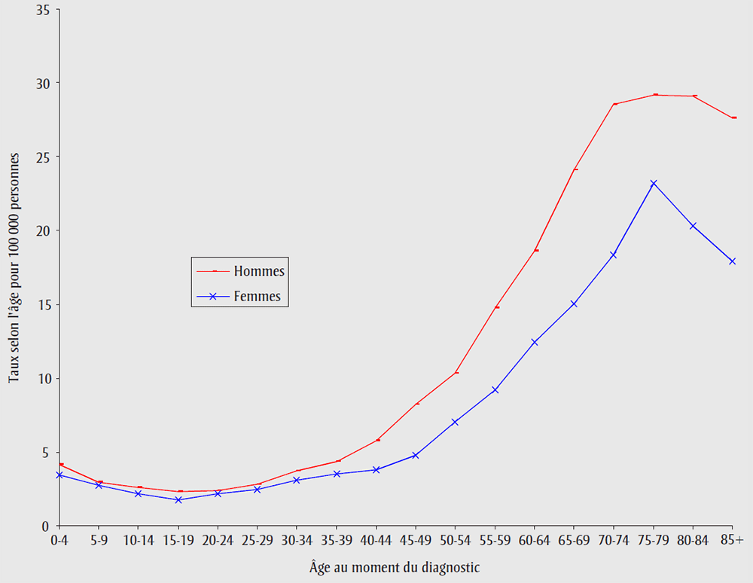Click the Hommes legend label
Screen dimensions: 753x583
(x=258, y=271)
